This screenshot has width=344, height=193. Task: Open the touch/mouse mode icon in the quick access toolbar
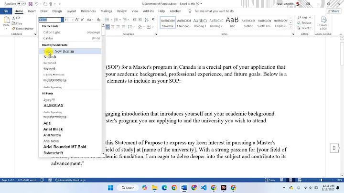pyautogui.click(x=51, y=4)
